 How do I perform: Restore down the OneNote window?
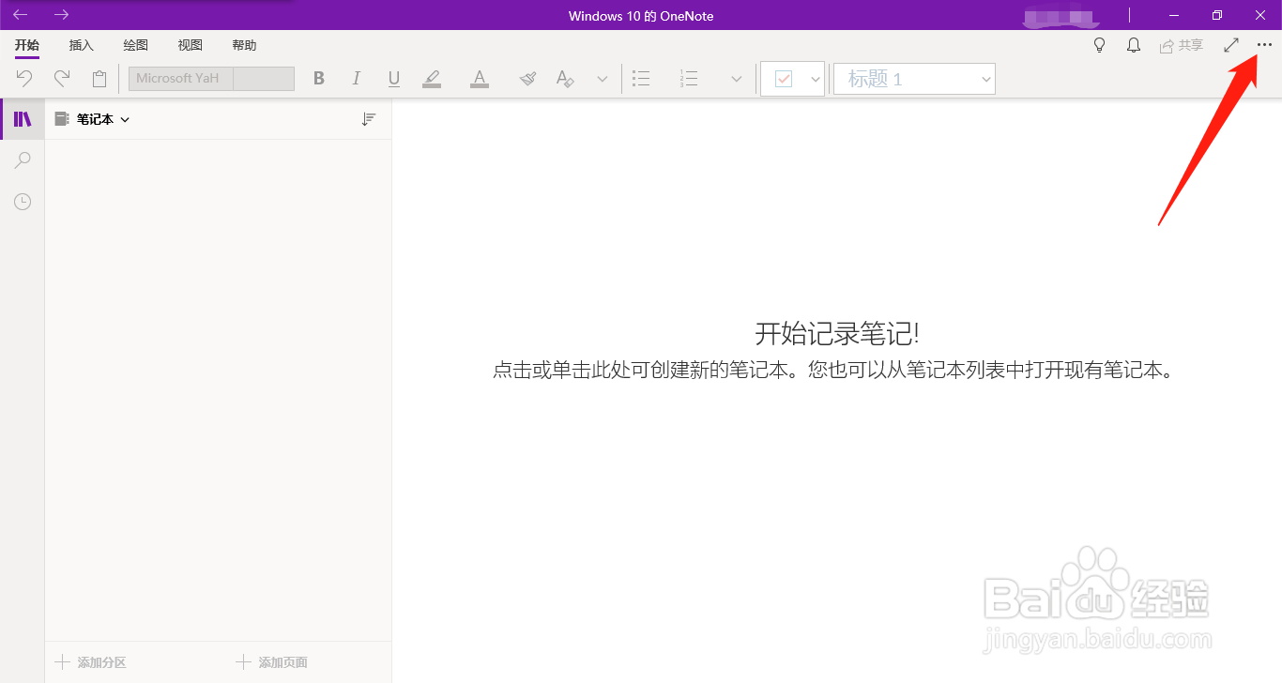[x=1217, y=15]
